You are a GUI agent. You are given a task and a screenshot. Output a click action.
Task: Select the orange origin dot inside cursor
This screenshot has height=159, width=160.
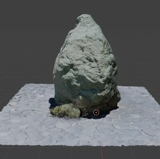96,112
